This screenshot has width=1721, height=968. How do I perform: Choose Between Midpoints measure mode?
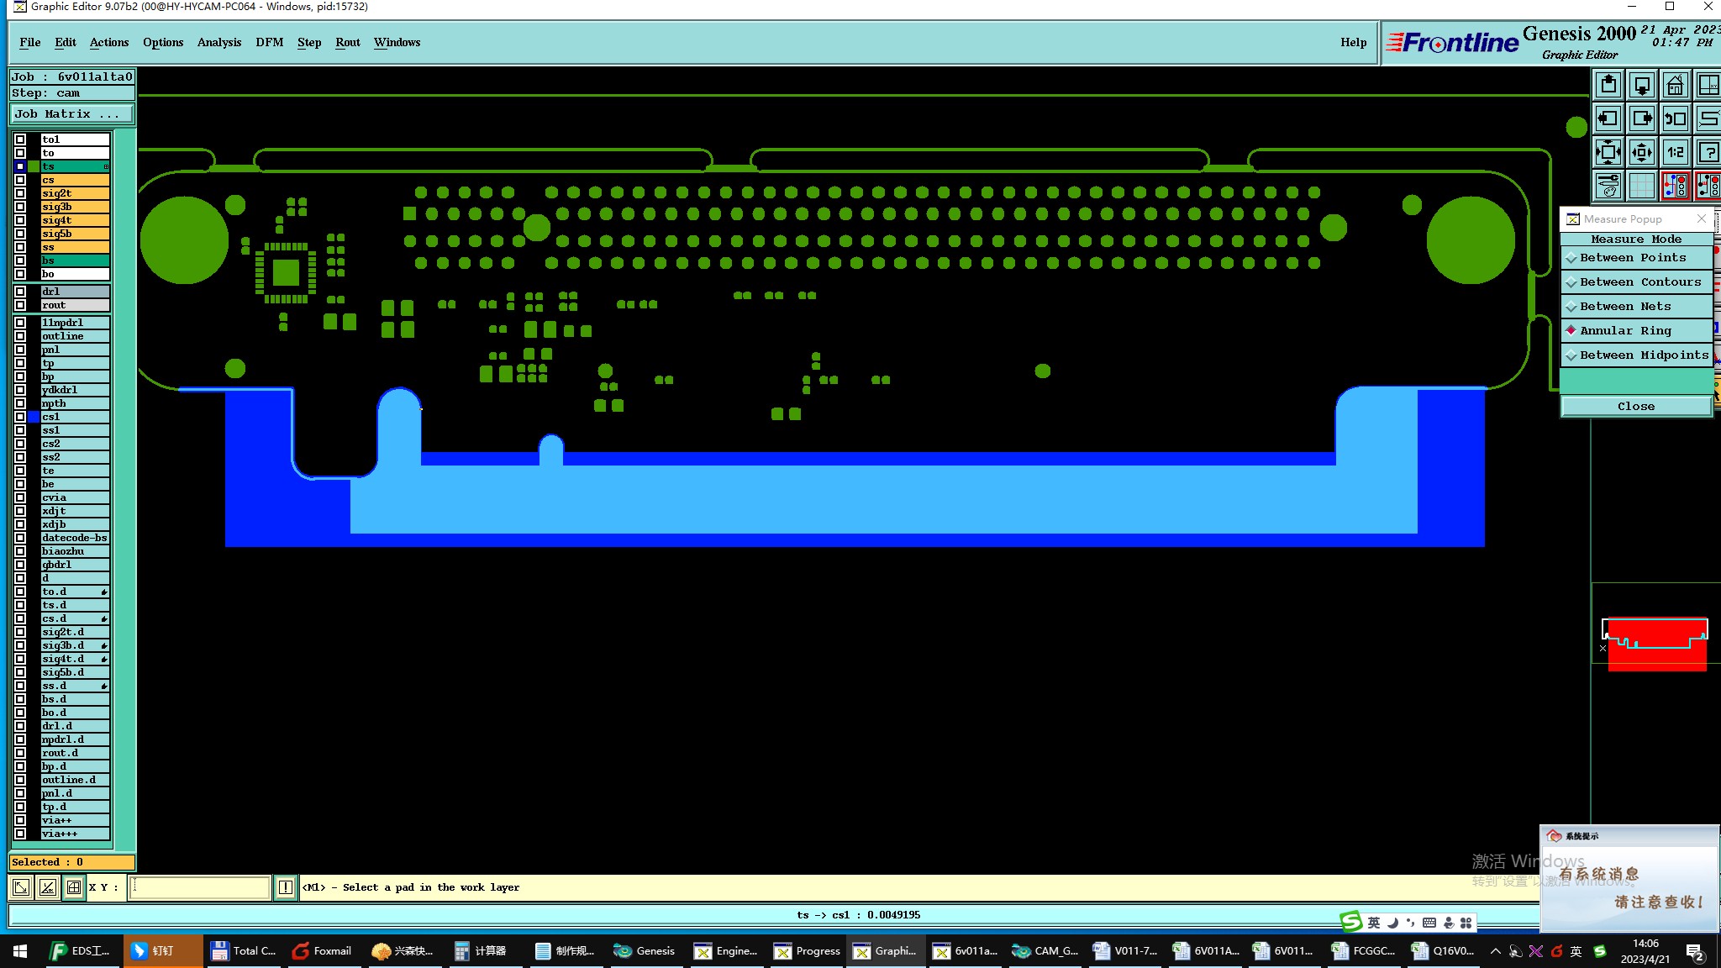(1643, 355)
